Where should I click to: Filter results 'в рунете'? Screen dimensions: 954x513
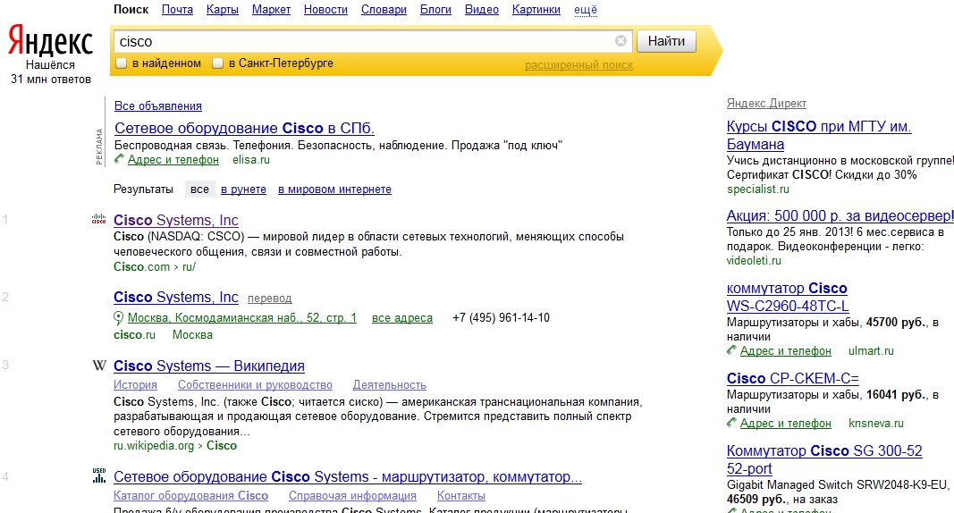click(243, 189)
